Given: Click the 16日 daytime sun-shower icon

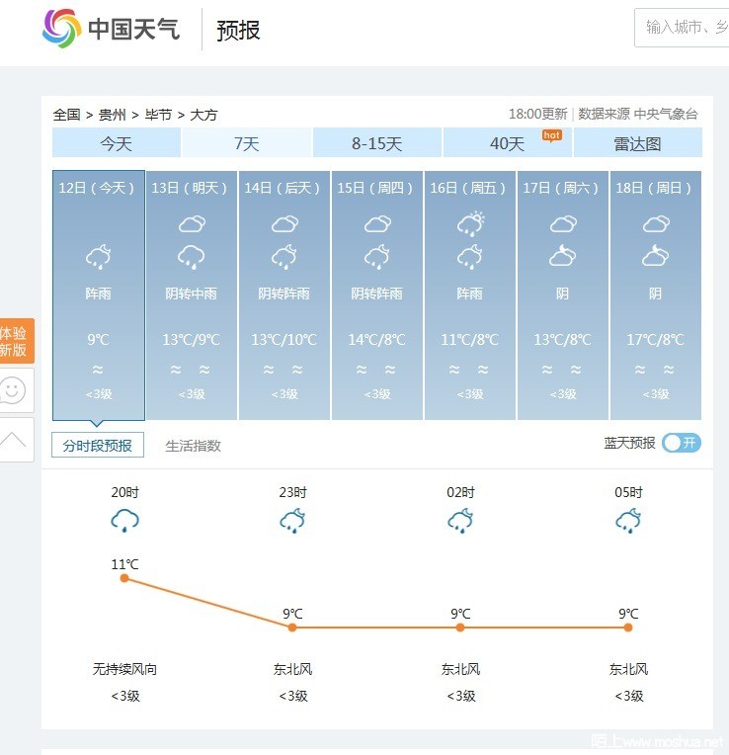Looking at the screenshot, I should (470, 223).
